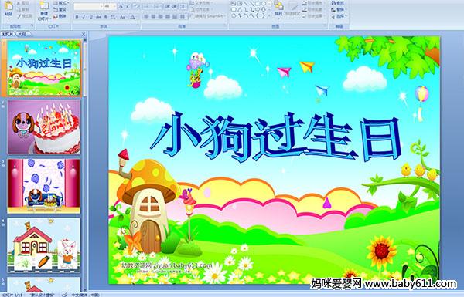The image size is (464, 297).
Task: Click Replace in the Editing group
Action: tap(338, 9)
